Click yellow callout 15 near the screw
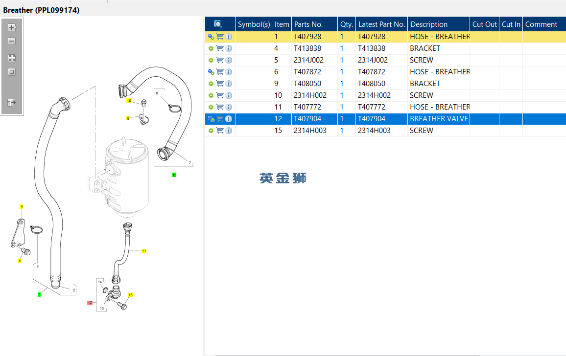Image resolution: width=566 pixels, height=356 pixels. pos(130,295)
